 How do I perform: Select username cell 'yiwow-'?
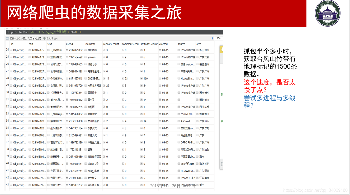tap(92, 57)
